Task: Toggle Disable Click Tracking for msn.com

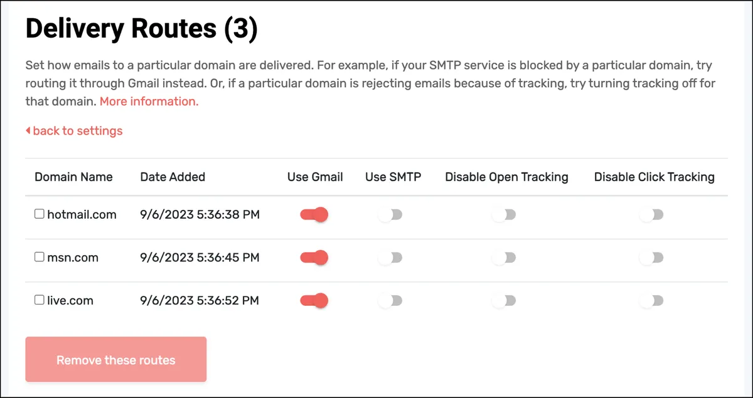Action: 651,258
